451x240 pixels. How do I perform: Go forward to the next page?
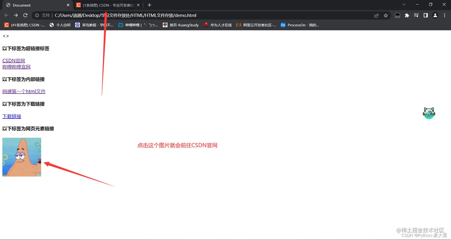pyautogui.click(x=16, y=15)
